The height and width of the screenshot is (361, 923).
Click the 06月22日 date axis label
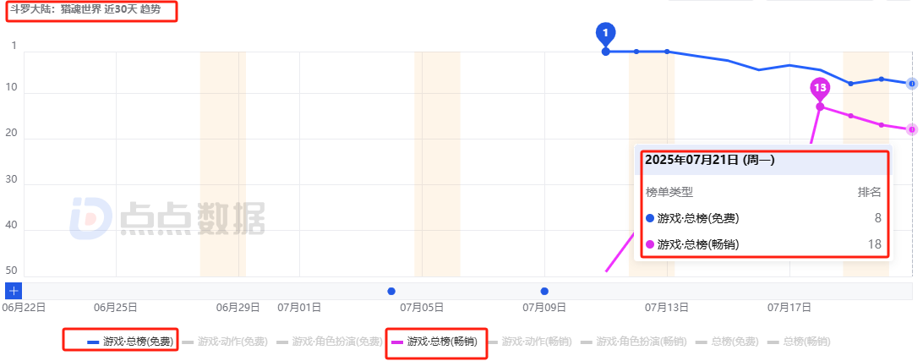pyautogui.click(x=24, y=307)
